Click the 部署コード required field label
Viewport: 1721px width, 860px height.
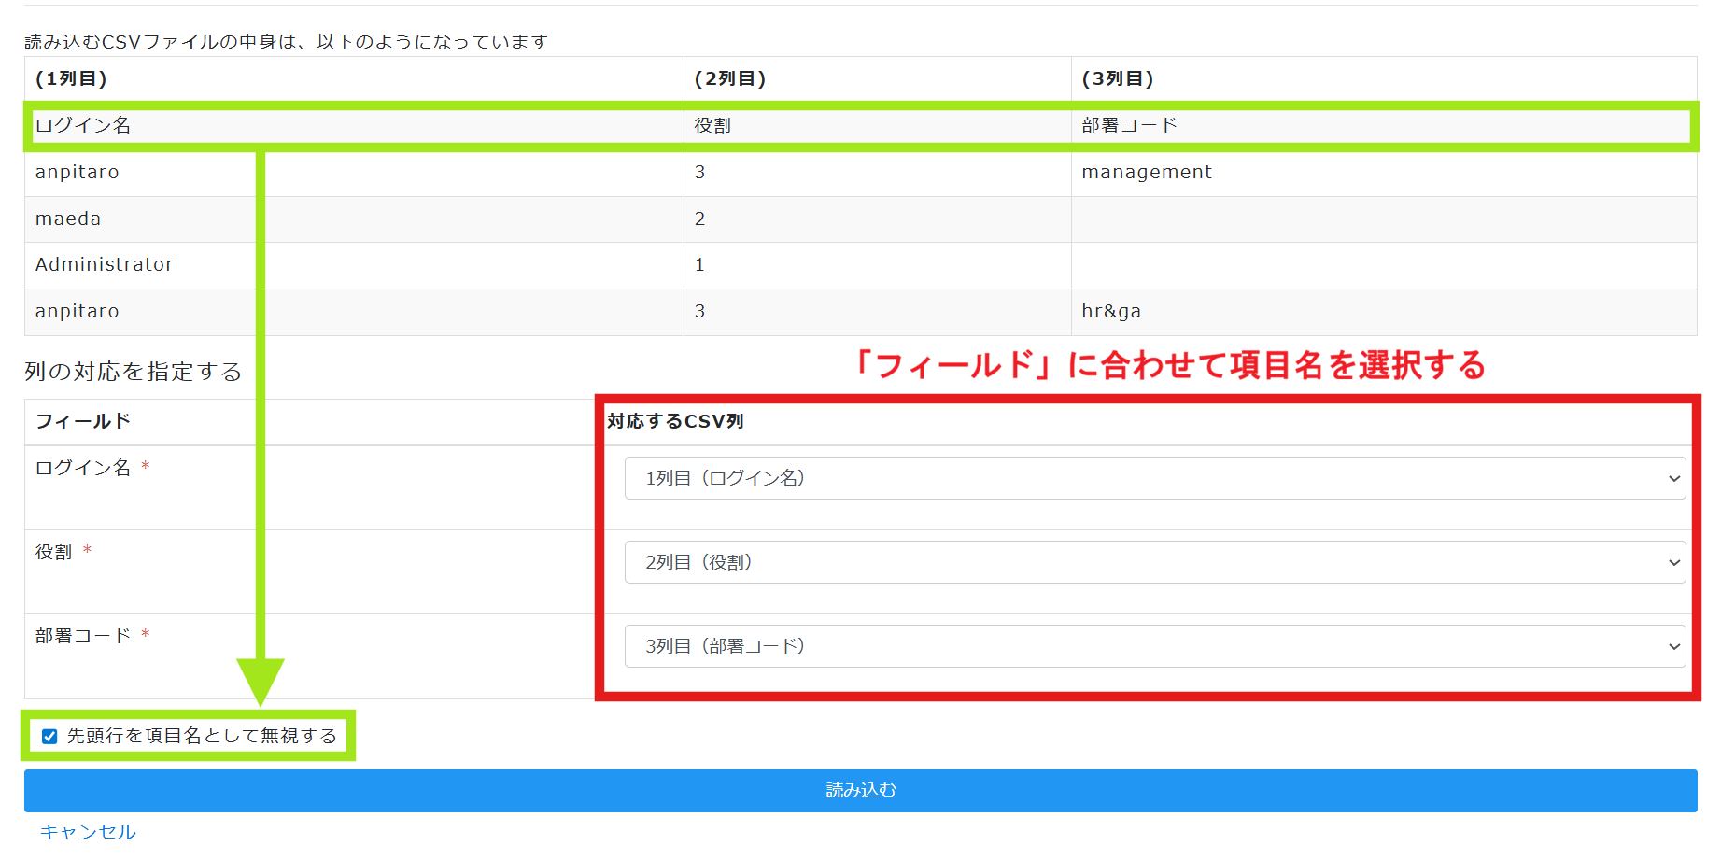pyautogui.click(x=83, y=636)
